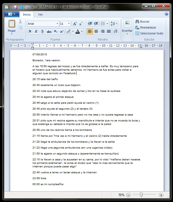173x202 pixels.
Task: Click the line '00:00 es mi cumpleaños'
Action: tap(48, 184)
